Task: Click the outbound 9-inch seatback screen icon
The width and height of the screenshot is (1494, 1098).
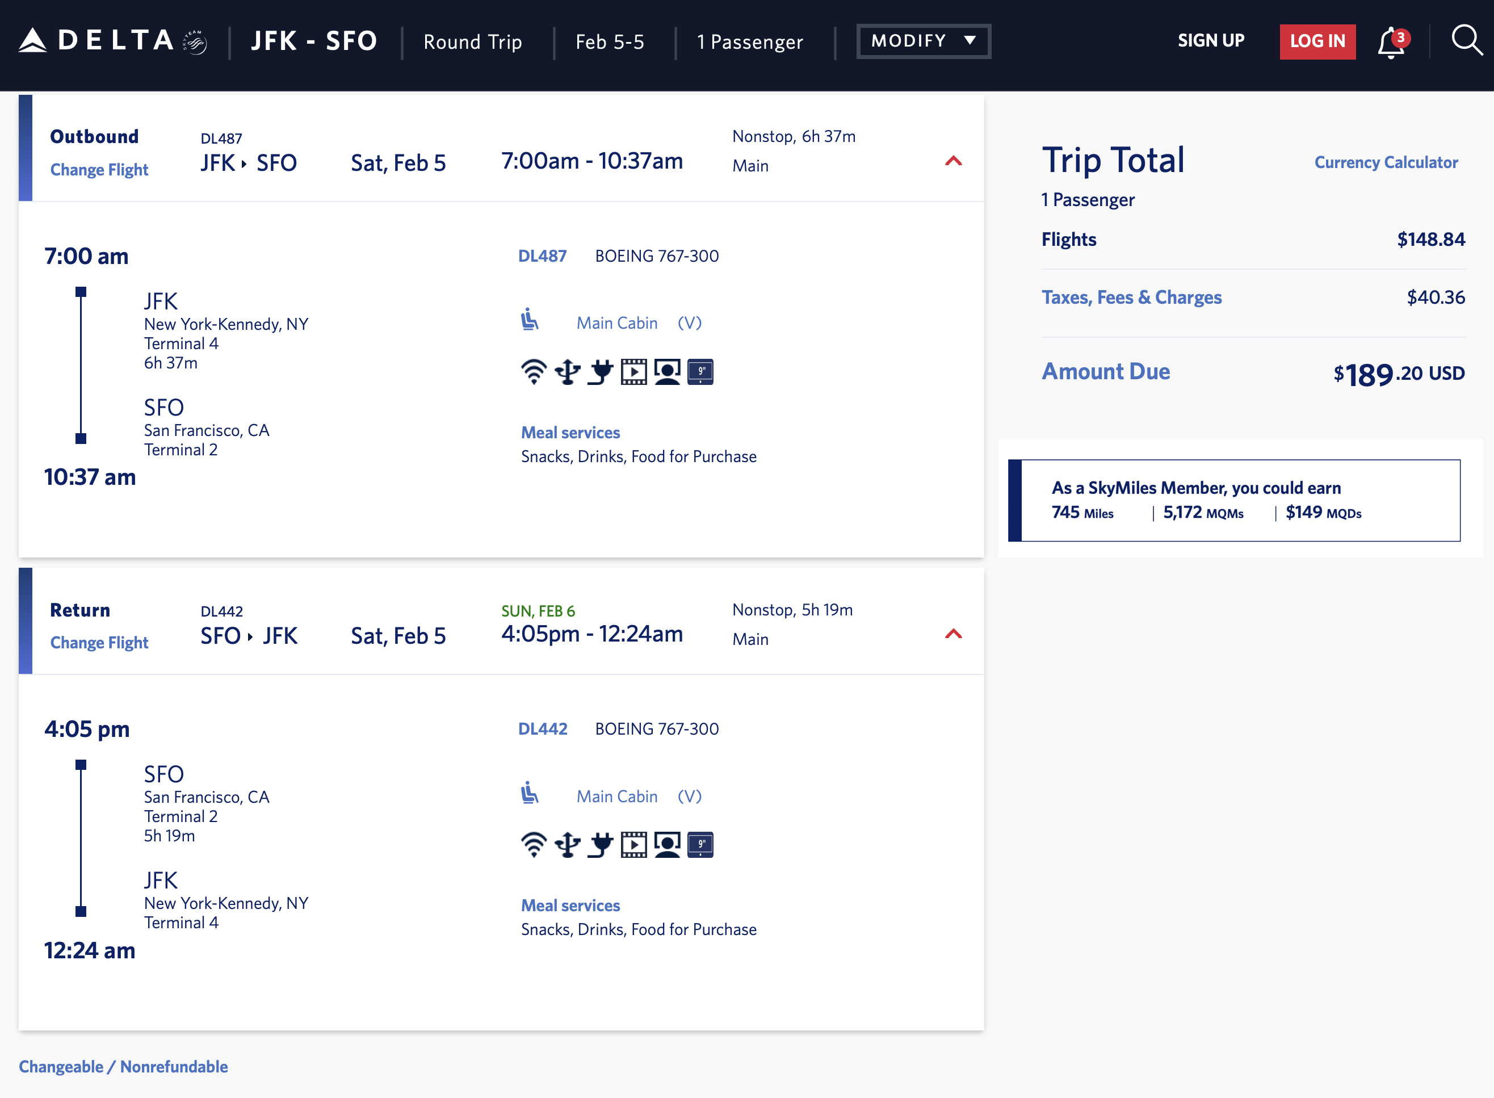Action: click(x=700, y=371)
